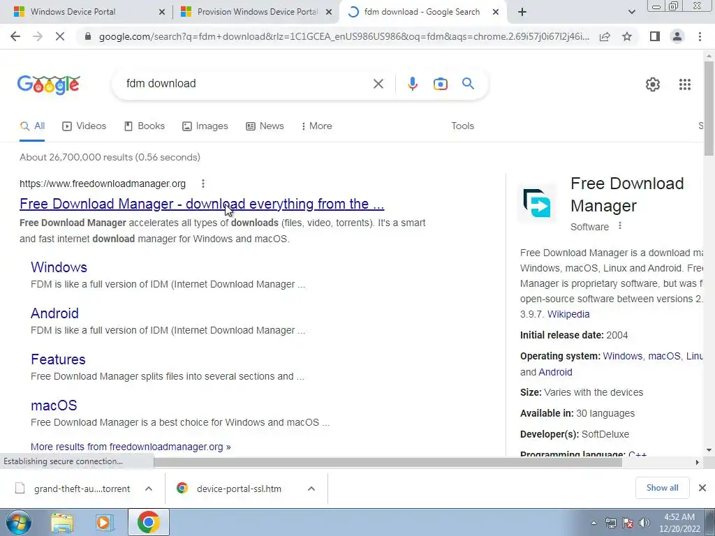Close the fdm download Google Search tab

pos(496,13)
